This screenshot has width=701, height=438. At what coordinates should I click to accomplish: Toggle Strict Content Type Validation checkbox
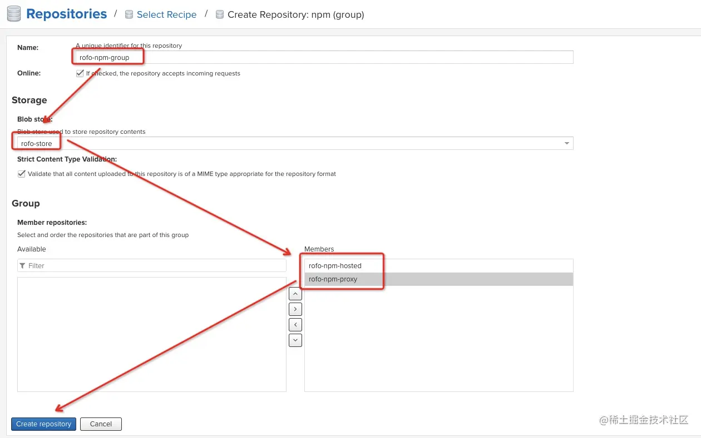coord(22,174)
